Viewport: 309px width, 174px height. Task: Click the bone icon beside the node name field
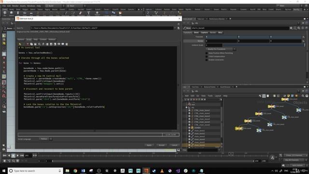click(x=184, y=28)
